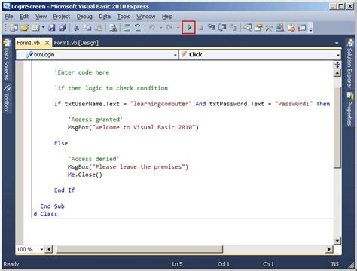
Task: Open the Redo history dropdown arrow
Action: (178, 27)
